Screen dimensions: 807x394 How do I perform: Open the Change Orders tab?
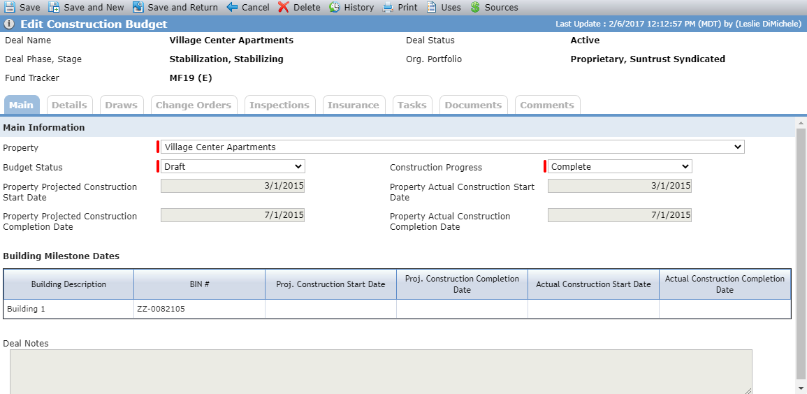click(194, 105)
